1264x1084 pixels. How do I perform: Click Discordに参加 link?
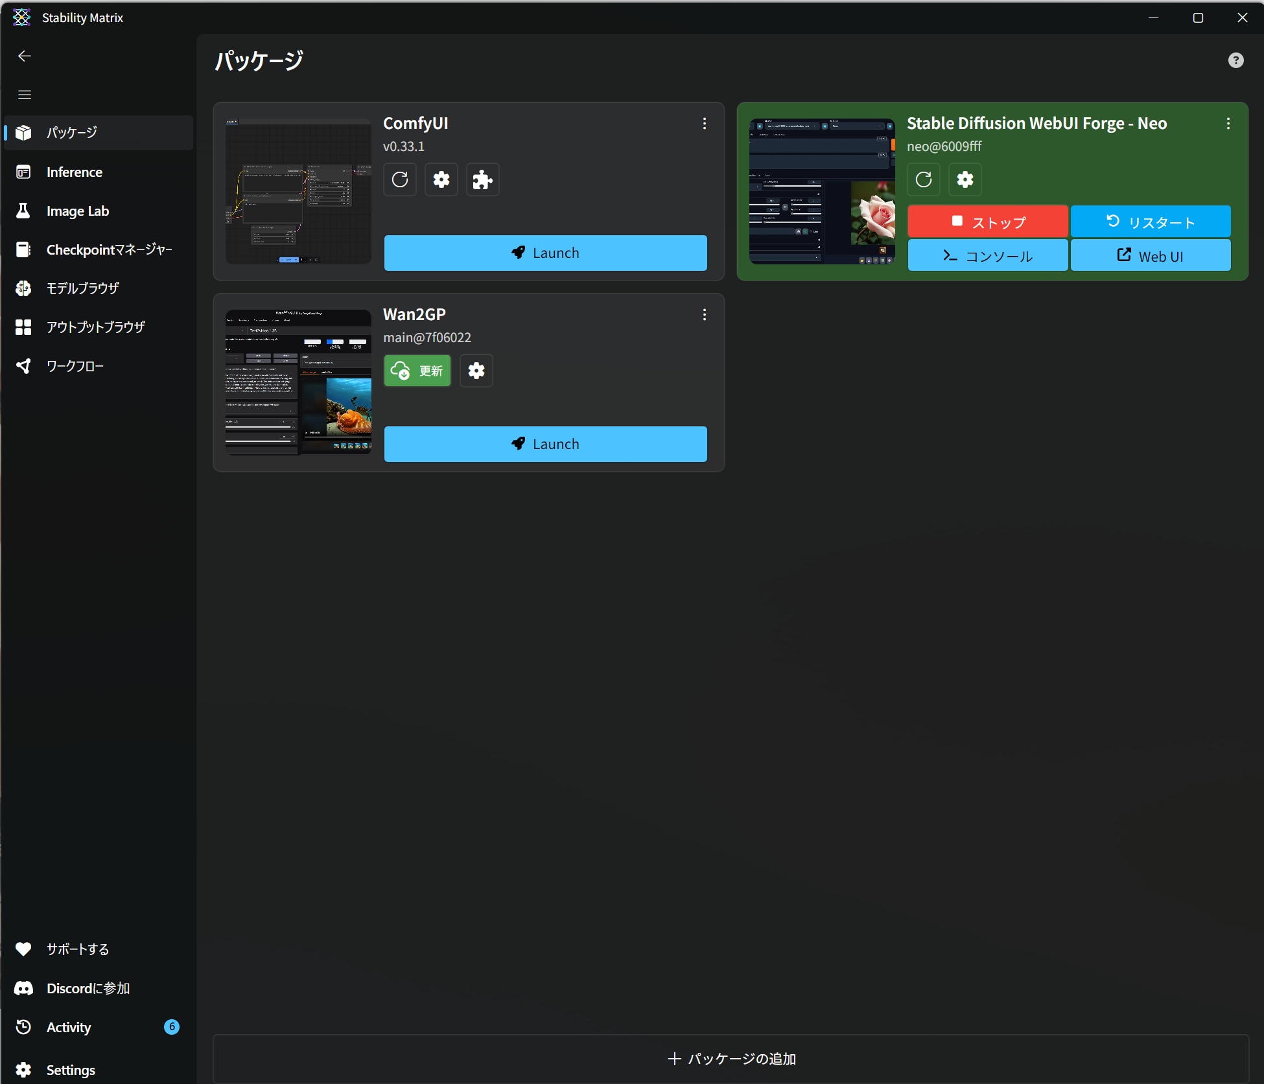pos(99,988)
